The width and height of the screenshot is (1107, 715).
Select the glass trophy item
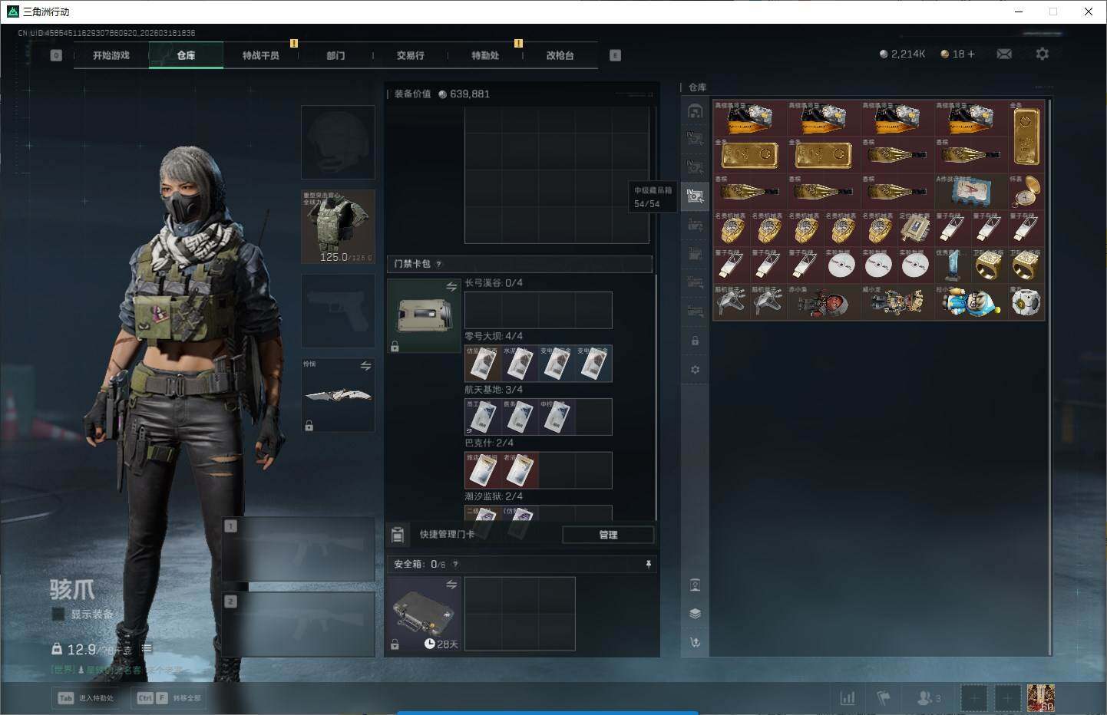coord(953,265)
